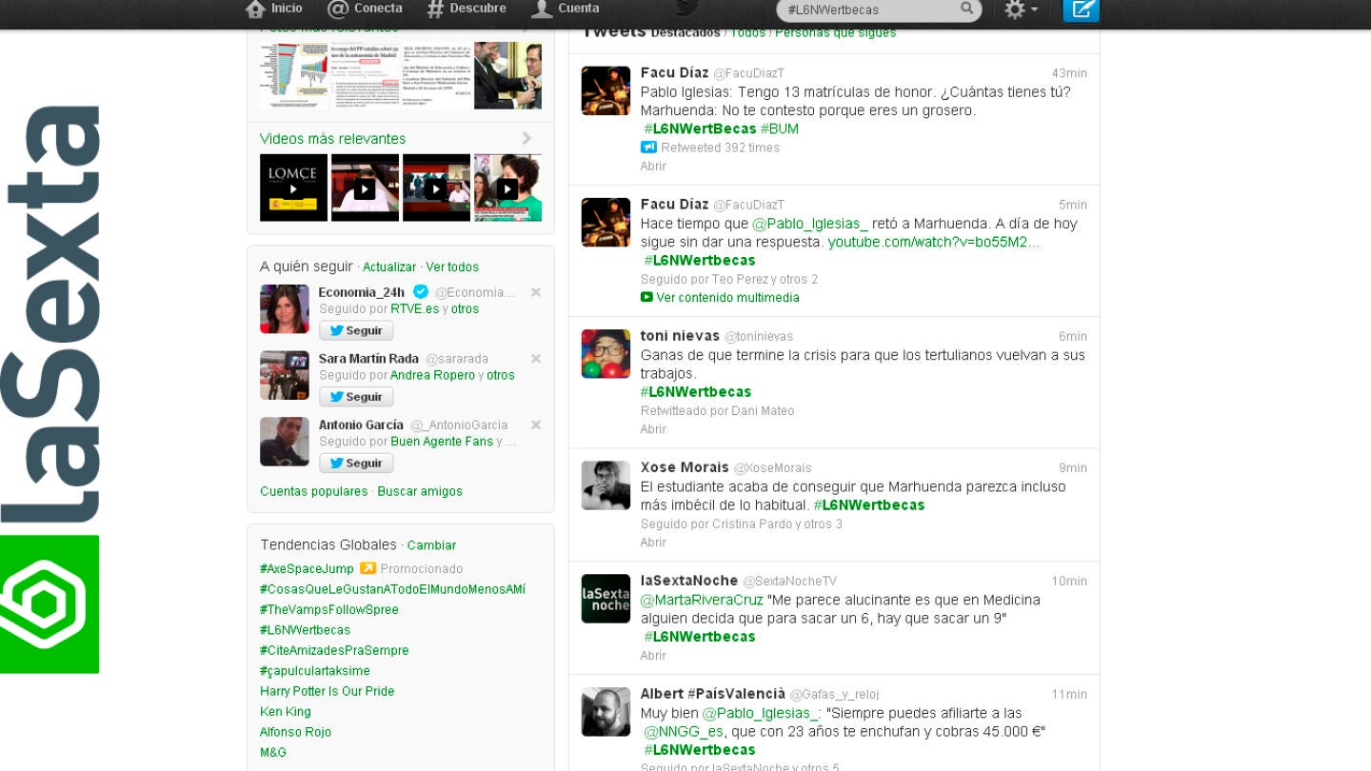
Task: Open the settings gear dropdown
Action: pyautogui.click(x=1021, y=10)
